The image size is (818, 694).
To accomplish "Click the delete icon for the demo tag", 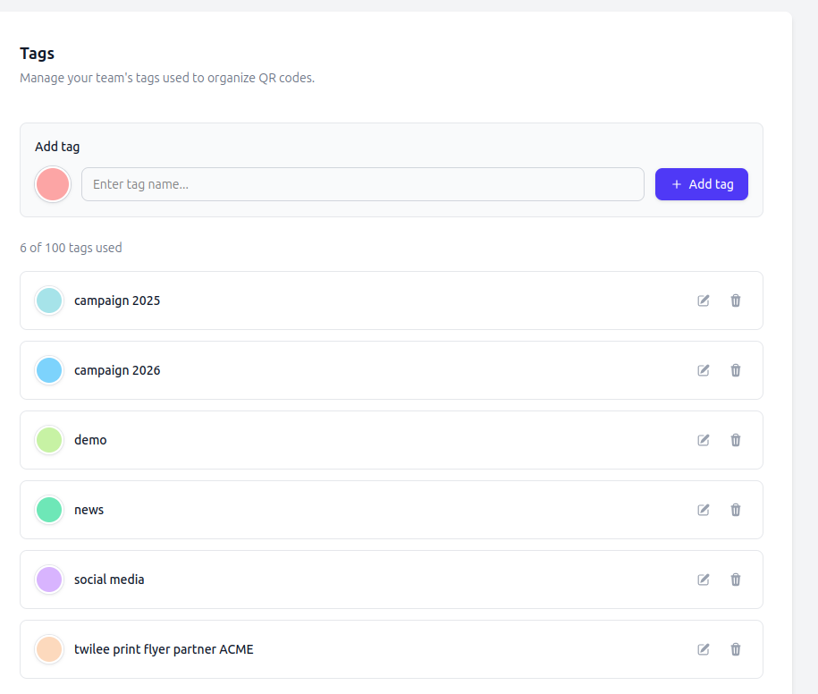I will pos(735,440).
